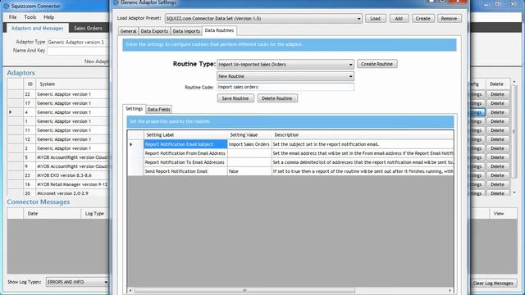Screen dimensions: 525x295
Task: Select Report Notification Email Subject cell
Action: coord(185,144)
